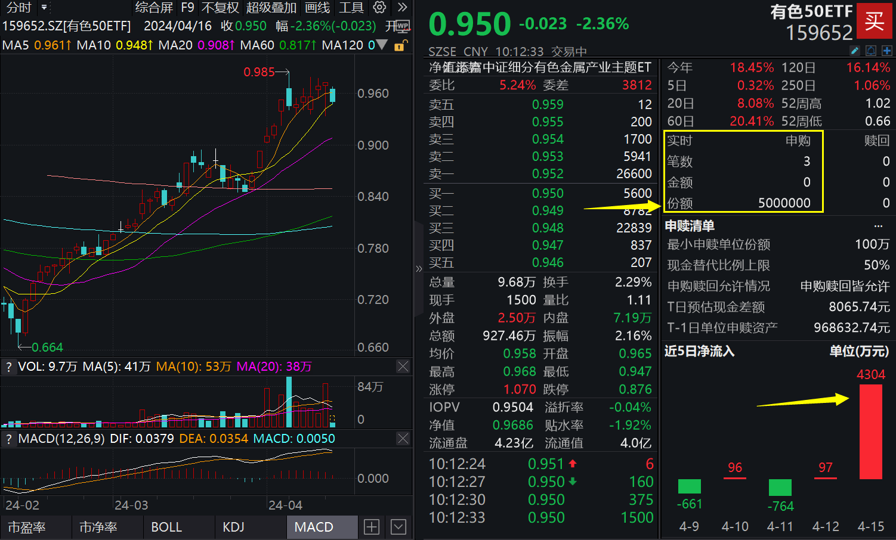Click 申购 column header
The height and width of the screenshot is (540, 896).
point(798,141)
